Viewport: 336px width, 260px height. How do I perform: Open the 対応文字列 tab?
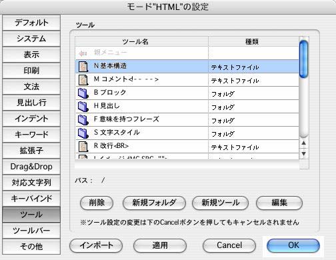point(31,183)
